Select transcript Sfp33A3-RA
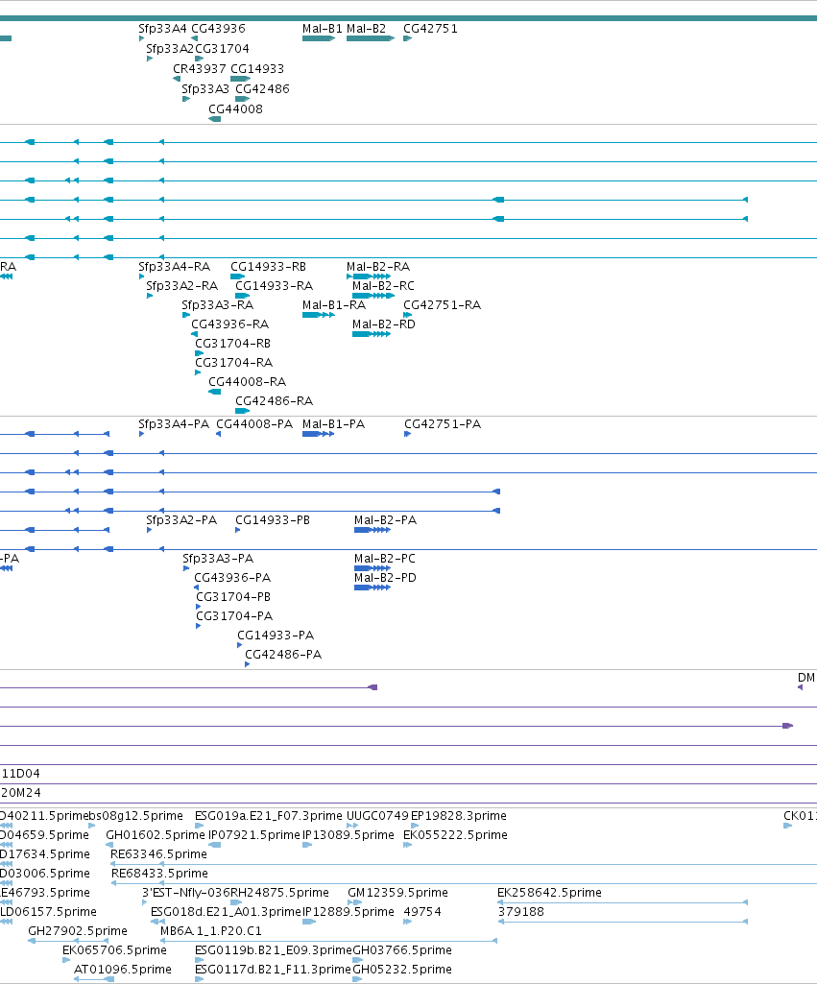 click(x=218, y=305)
